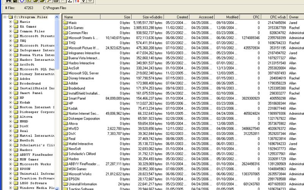Click the C:\Program Files path in status bar
Viewport: 304px width, 190px height.
[x=55, y=8]
